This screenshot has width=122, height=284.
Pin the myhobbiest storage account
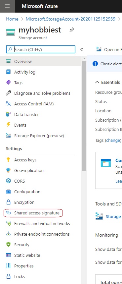click(x=71, y=30)
